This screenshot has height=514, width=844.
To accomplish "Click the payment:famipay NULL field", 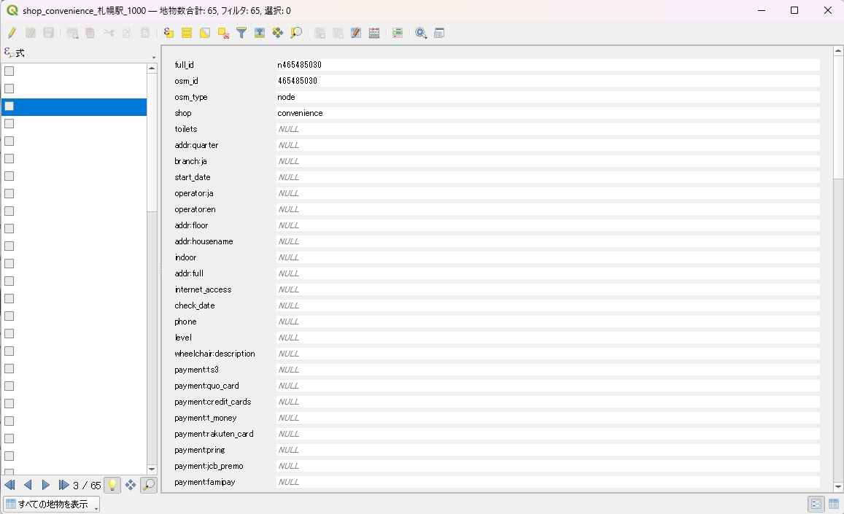I will [x=548, y=482].
